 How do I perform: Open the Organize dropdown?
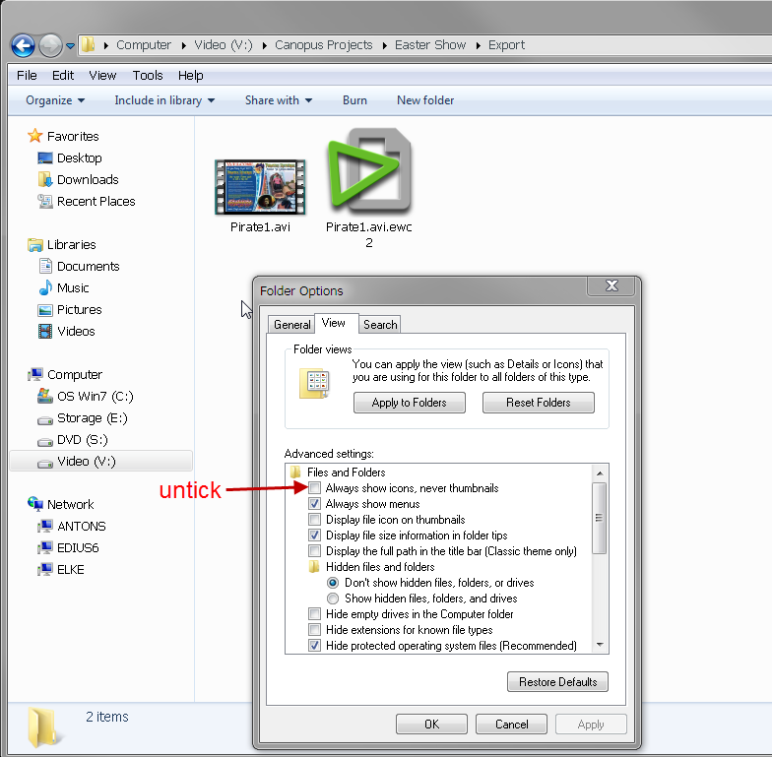(55, 100)
